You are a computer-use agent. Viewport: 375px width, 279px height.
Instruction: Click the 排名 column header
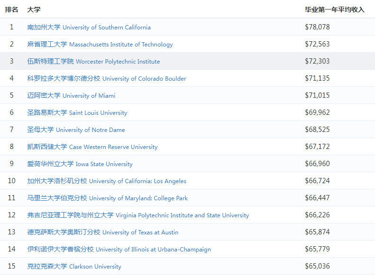(11, 9)
